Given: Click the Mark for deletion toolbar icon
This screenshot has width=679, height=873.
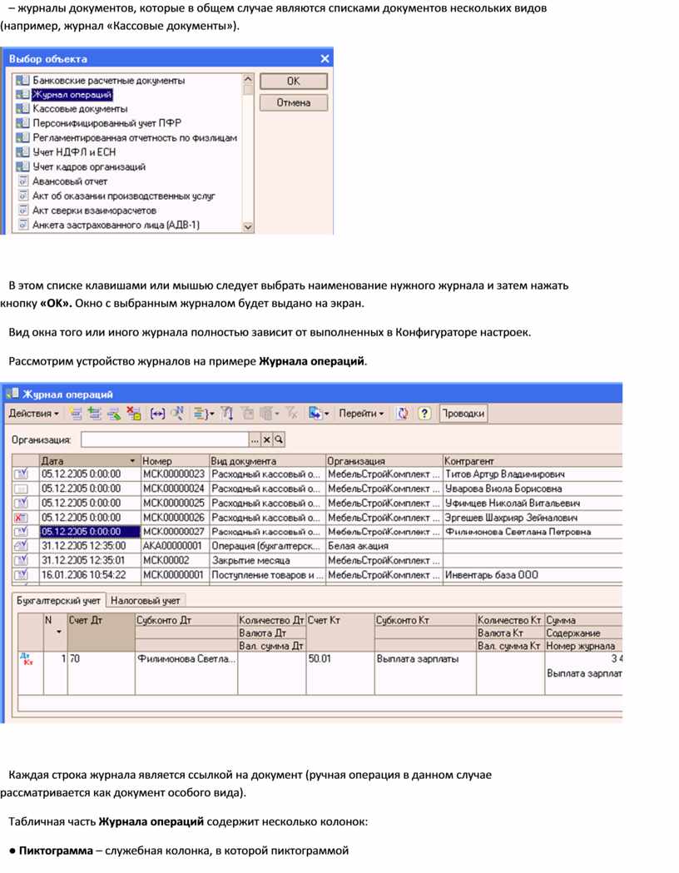Looking at the screenshot, I should (134, 414).
